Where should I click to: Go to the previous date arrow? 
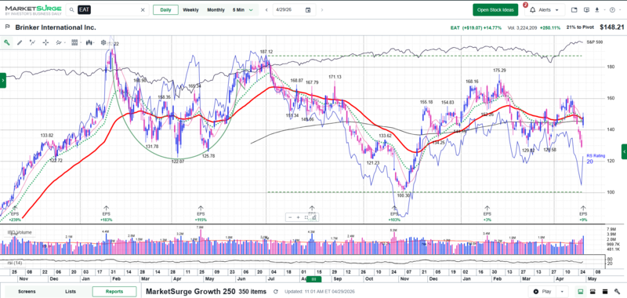(266, 10)
